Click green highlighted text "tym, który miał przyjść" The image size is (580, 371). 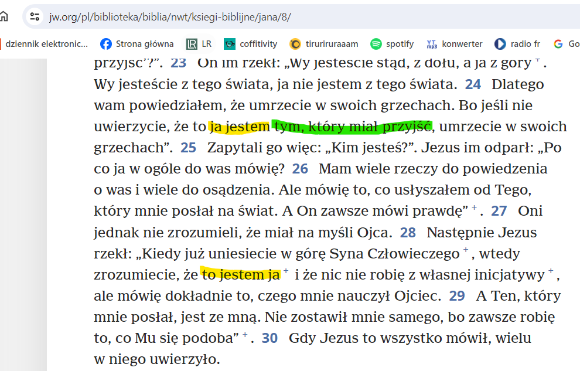point(352,127)
